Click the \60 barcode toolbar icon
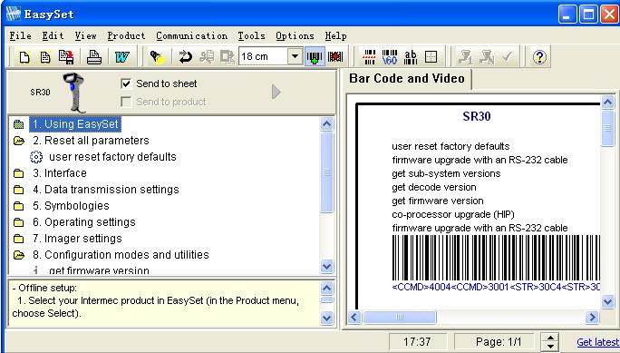620x353 pixels. [390, 57]
